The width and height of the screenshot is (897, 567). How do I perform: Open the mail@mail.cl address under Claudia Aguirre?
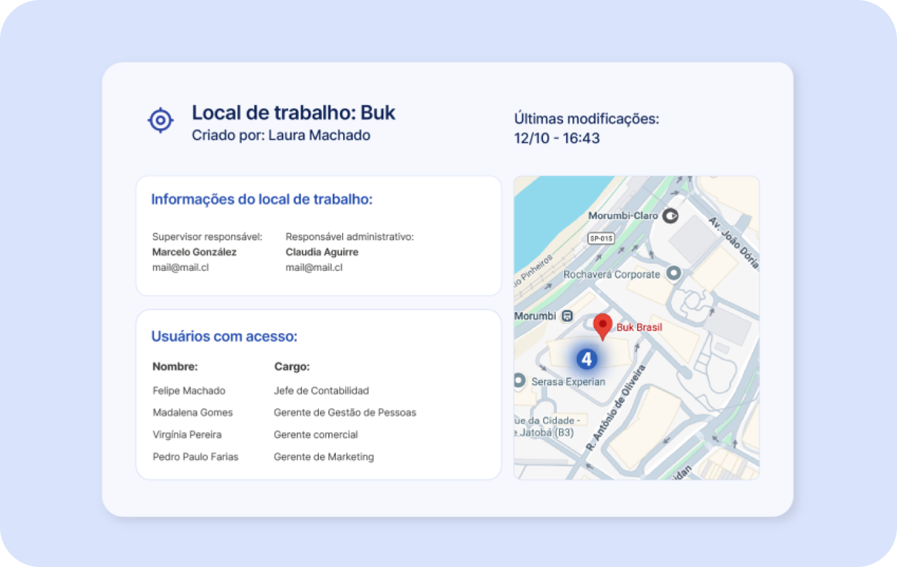tap(314, 267)
